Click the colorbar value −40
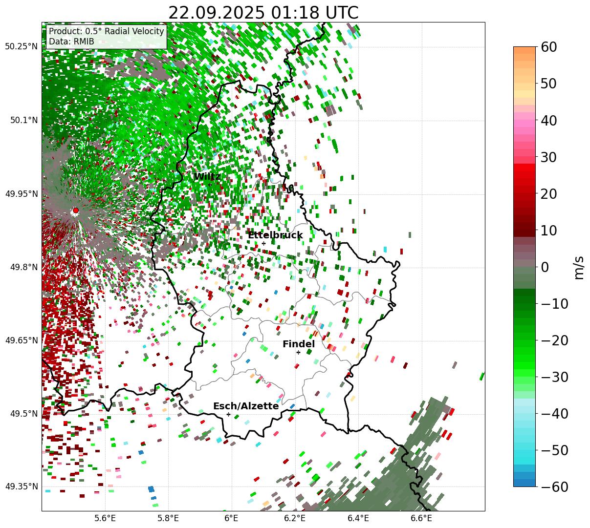The image size is (590, 528). click(x=555, y=413)
